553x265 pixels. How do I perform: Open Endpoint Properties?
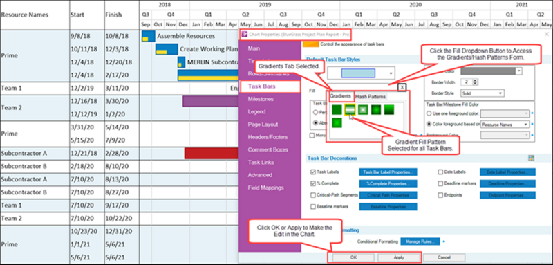[x=507, y=195]
